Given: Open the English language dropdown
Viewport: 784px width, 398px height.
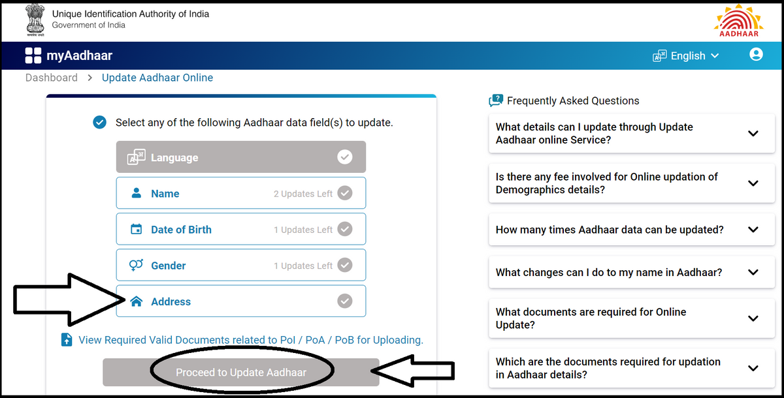Looking at the screenshot, I should pyautogui.click(x=687, y=55).
